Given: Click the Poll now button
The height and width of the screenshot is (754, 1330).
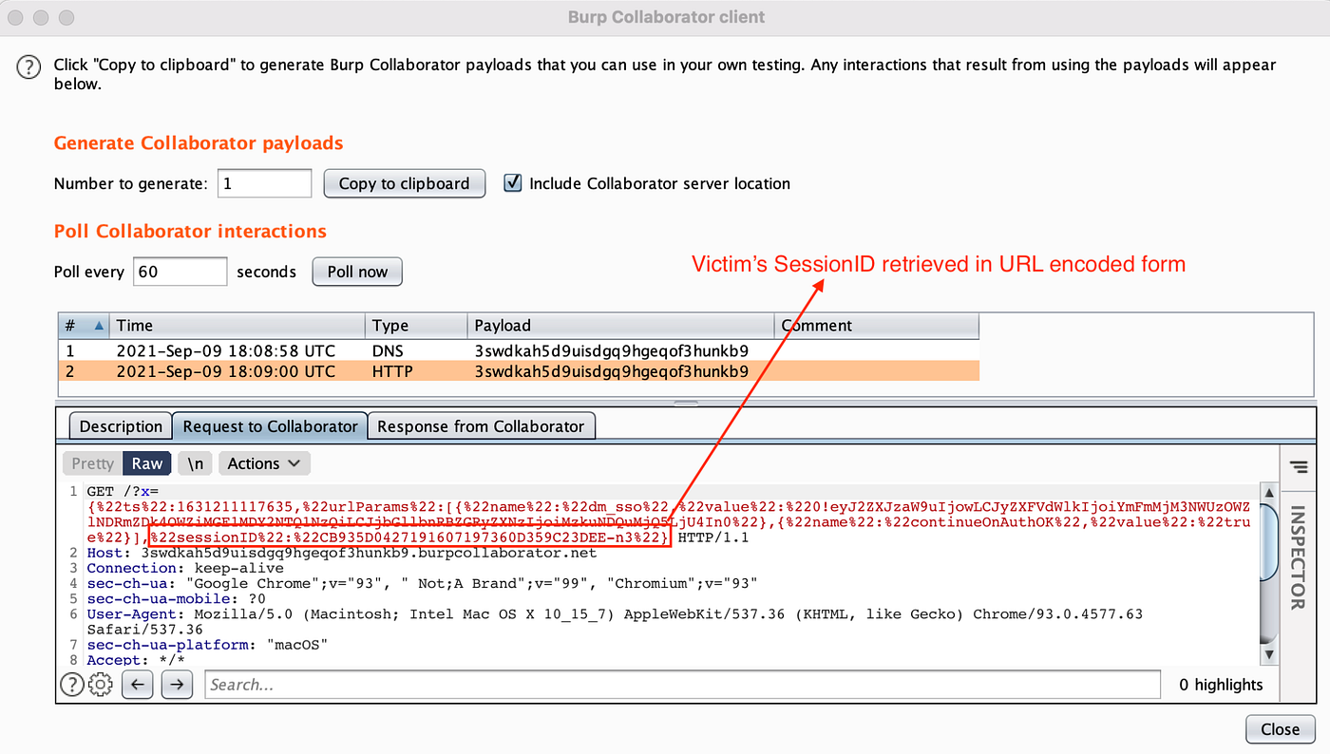Looking at the screenshot, I should click(x=357, y=272).
